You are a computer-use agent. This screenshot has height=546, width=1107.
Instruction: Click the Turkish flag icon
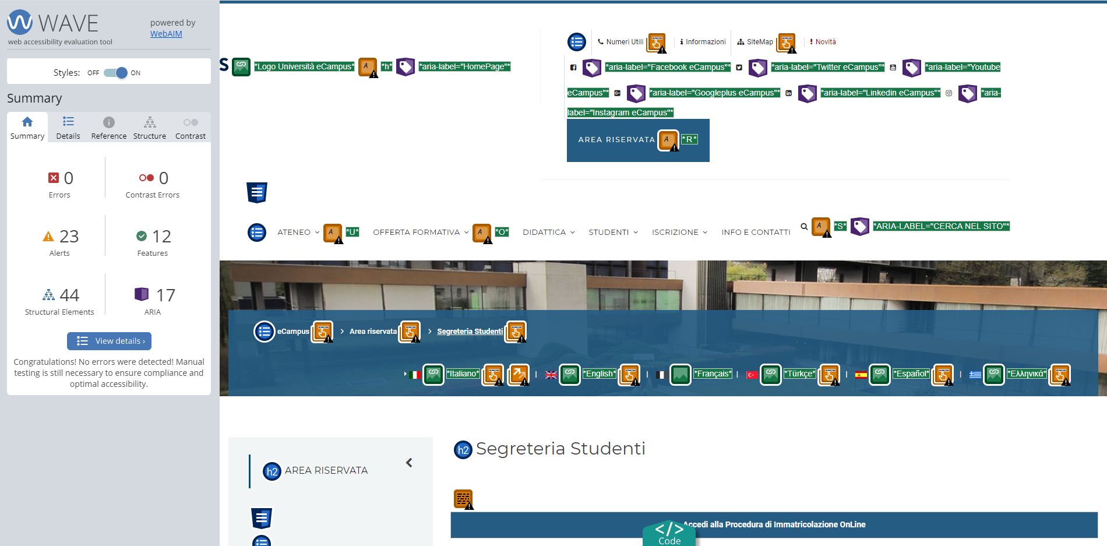752,375
